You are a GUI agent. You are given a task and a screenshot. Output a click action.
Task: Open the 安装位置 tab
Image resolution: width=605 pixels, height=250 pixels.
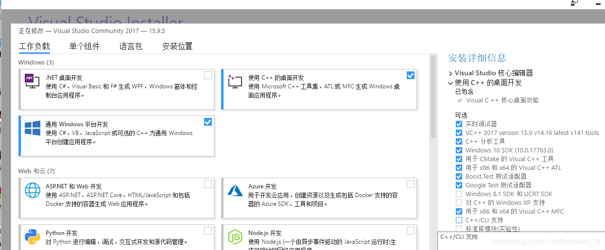[x=177, y=47]
